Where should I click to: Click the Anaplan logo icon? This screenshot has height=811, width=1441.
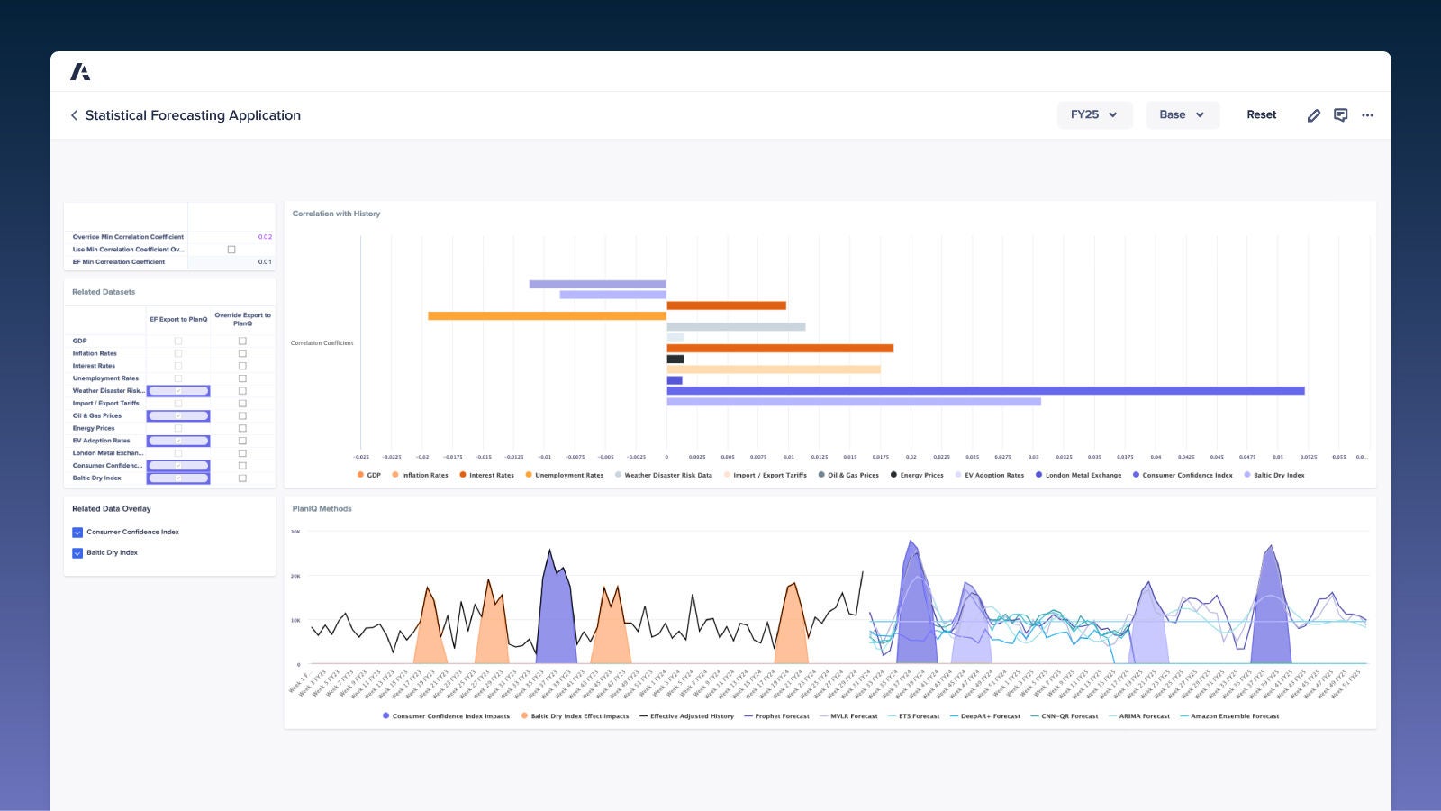pyautogui.click(x=80, y=72)
